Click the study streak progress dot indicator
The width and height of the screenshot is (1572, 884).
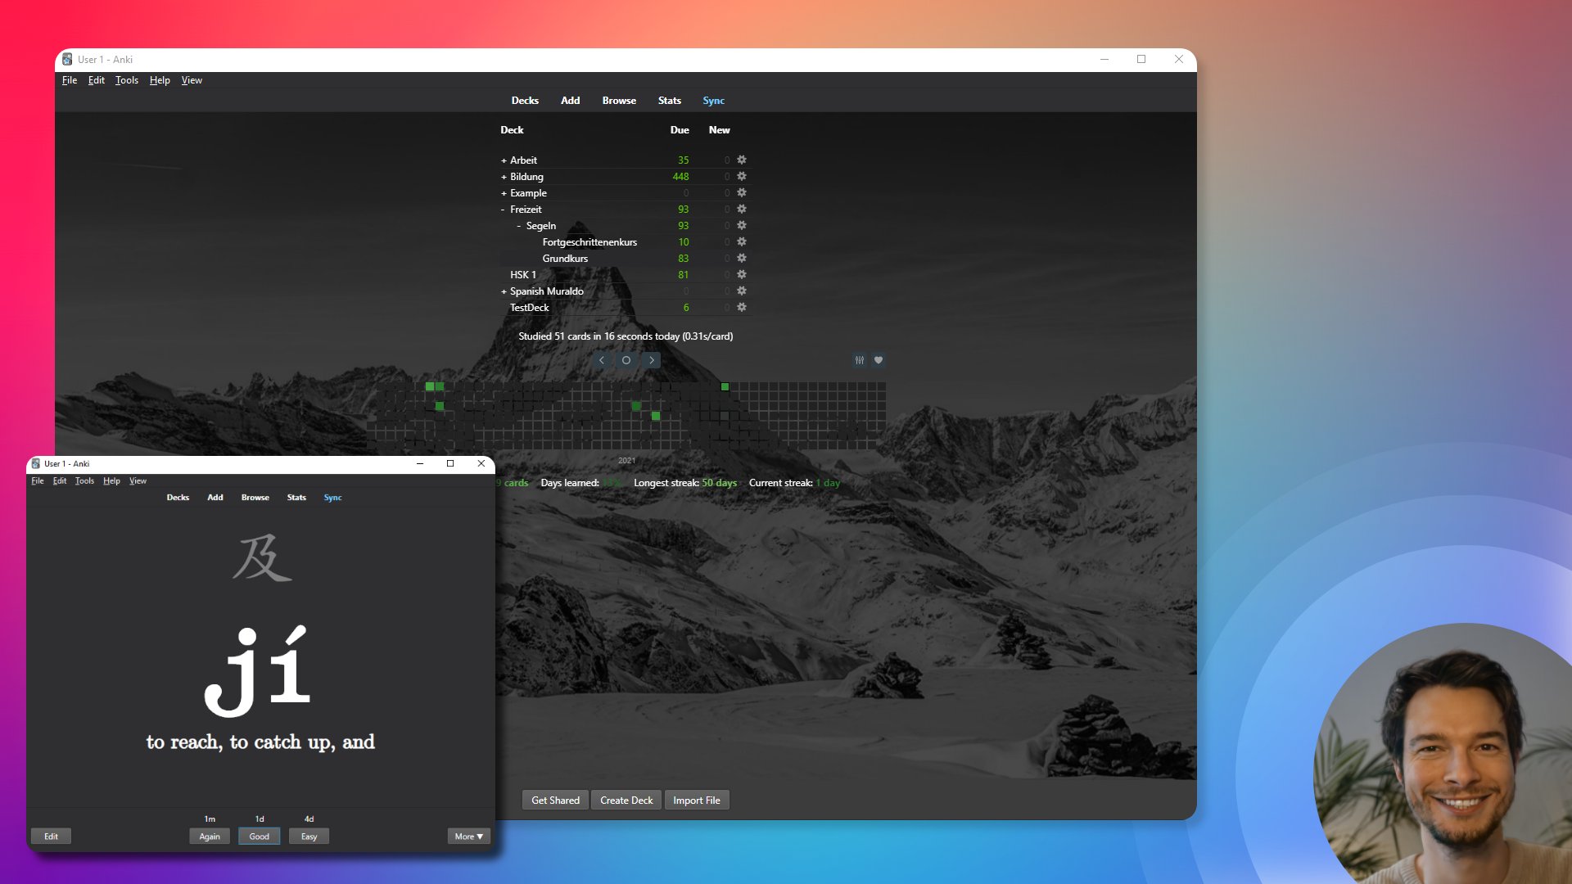pyautogui.click(x=626, y=359)
